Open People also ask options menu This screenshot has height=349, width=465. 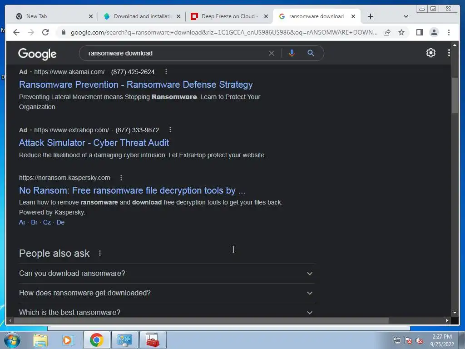(x=100, y=253)
